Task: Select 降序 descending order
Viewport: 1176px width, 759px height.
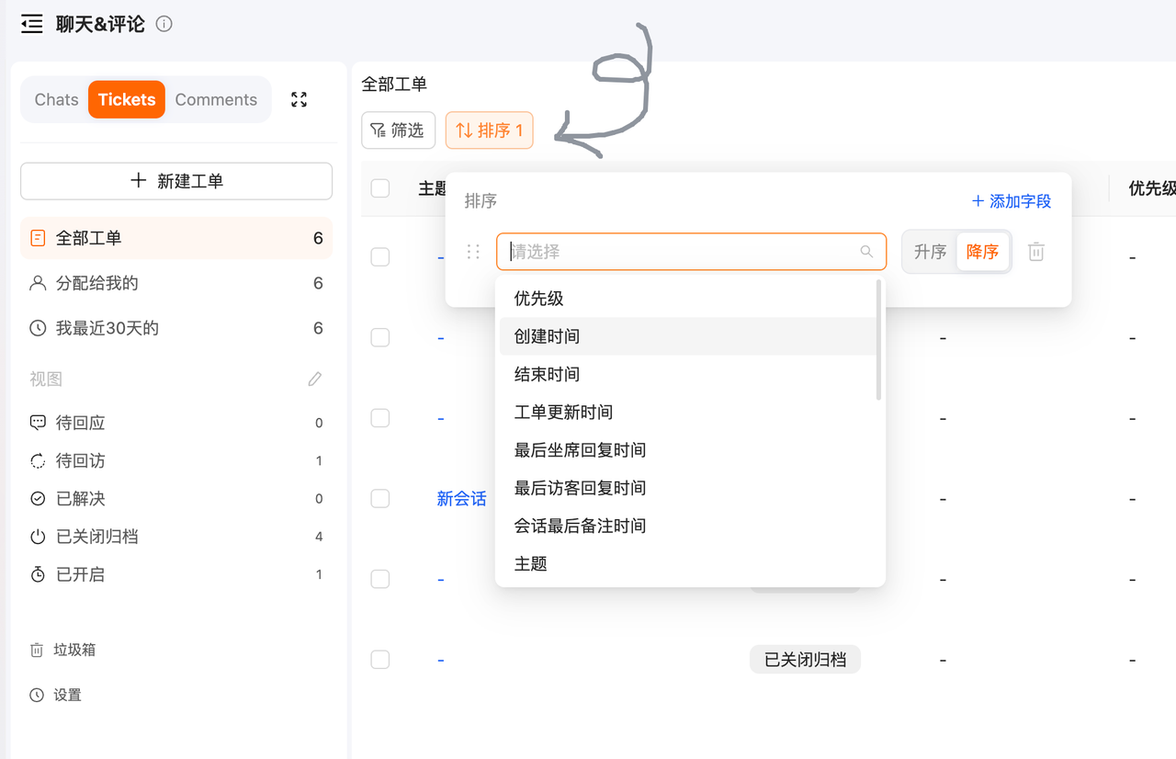Action: point(982,252)
